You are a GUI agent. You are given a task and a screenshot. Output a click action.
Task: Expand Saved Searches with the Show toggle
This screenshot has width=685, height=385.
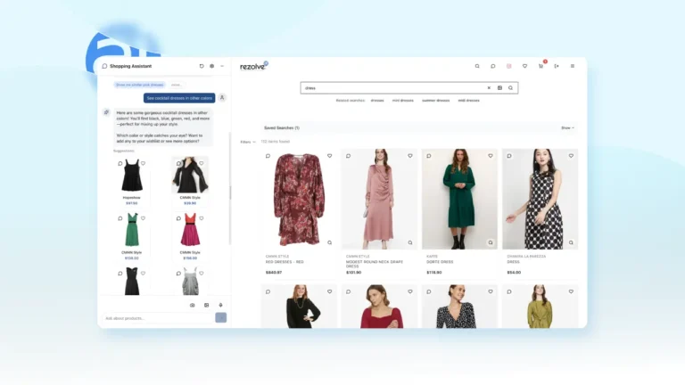(x=567, y=127)
